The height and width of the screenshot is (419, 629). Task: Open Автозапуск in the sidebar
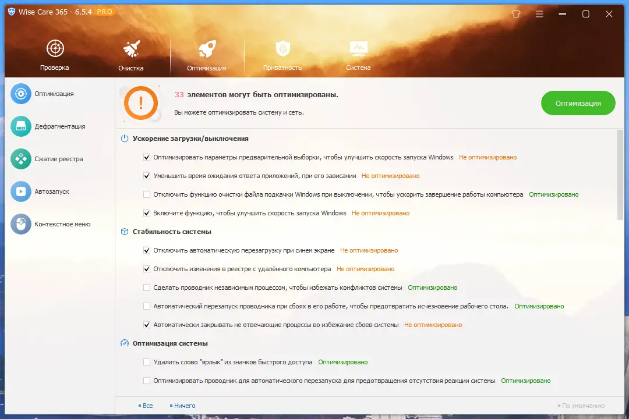click(x=52, y=191)
